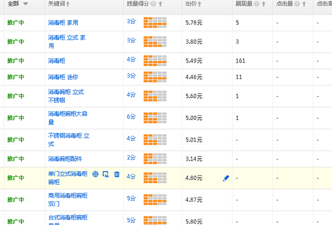This screenshot has height=225, width=332.
Task: Open keyword link 消毒碗柜配件
Action: pos(65,159)
